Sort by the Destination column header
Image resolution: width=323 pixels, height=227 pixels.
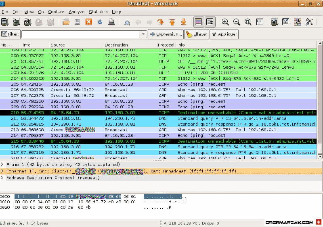[x=130, y=45]
